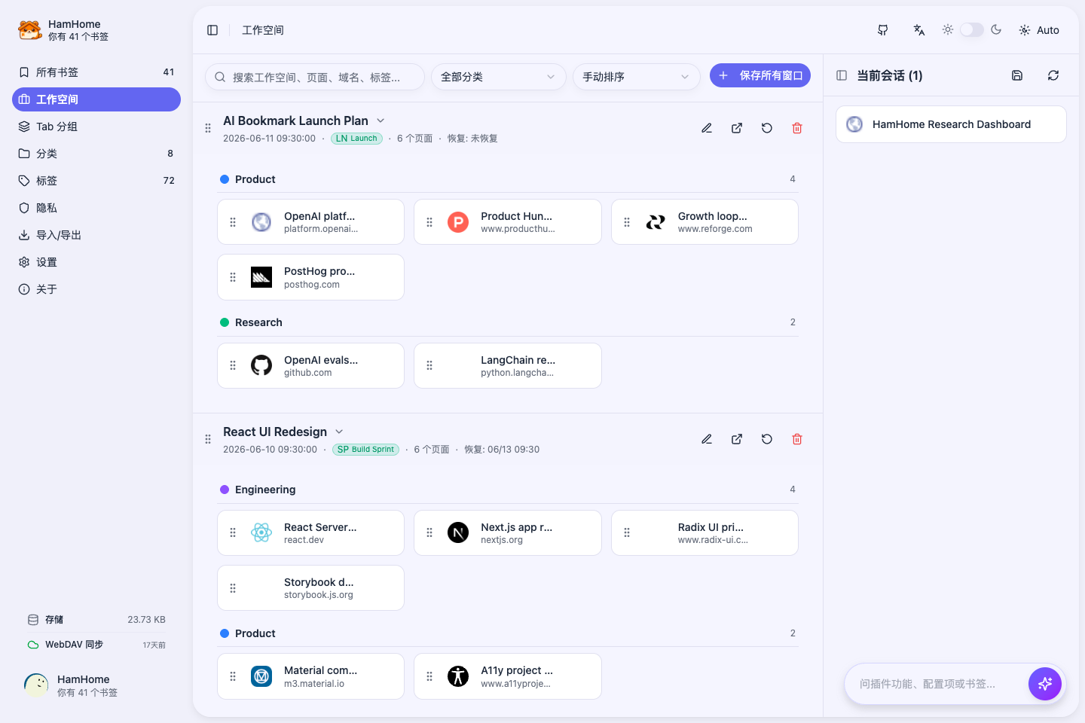Open the A11y project card
This screenshot has height=723, width=1085.
(508, 676)
